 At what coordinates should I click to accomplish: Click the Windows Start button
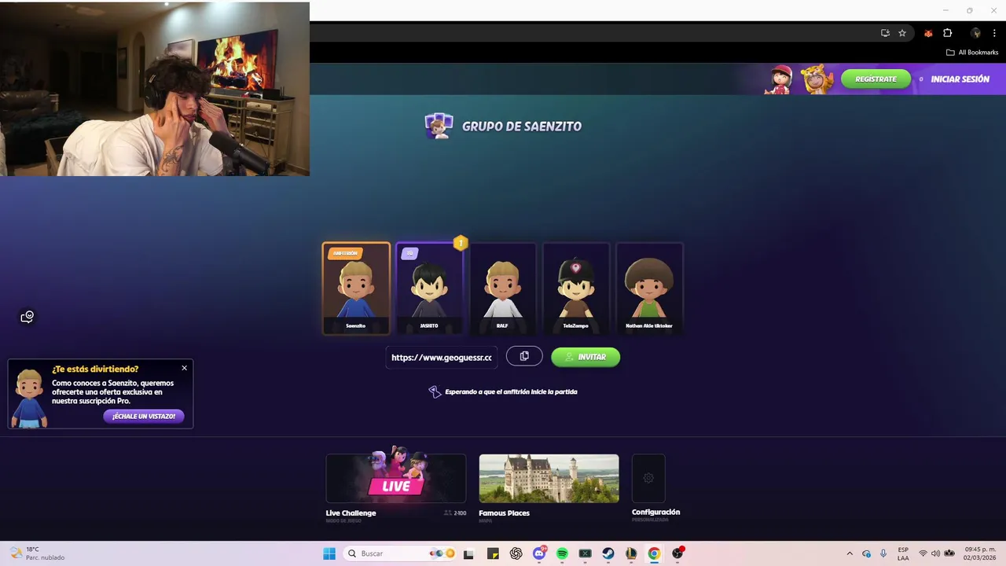329,553
